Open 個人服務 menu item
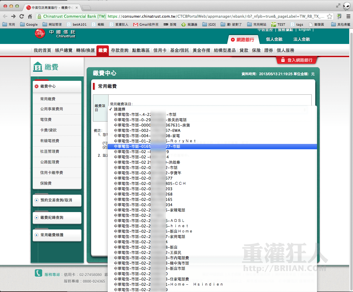 click(x=285, y=50)
